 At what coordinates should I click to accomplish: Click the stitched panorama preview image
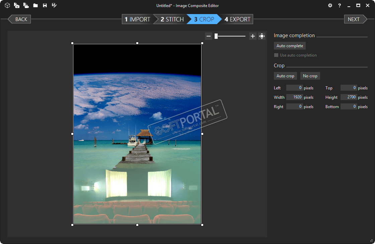coord(137,134)
